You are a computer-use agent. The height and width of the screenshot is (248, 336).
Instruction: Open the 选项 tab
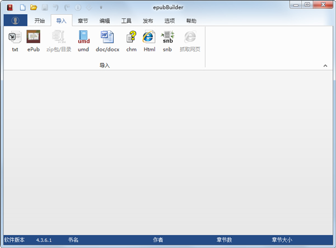[x=170, y=21]
